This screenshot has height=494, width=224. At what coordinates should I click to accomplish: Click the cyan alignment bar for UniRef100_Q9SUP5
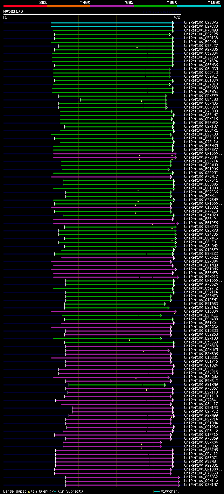coord(112,23)
